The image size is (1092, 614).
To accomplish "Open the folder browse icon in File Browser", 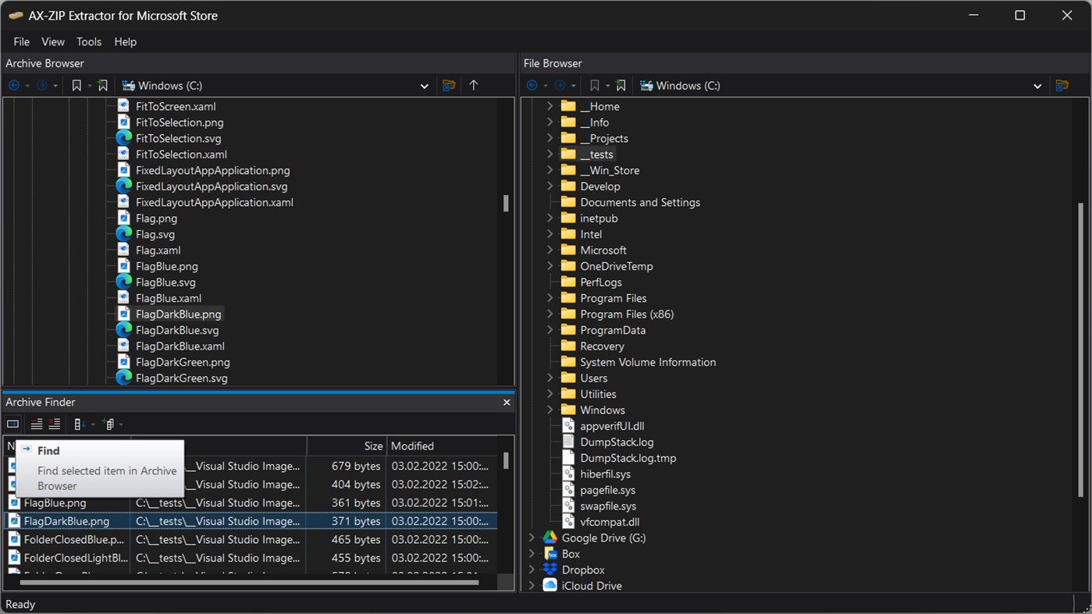I will (1062, 85).
